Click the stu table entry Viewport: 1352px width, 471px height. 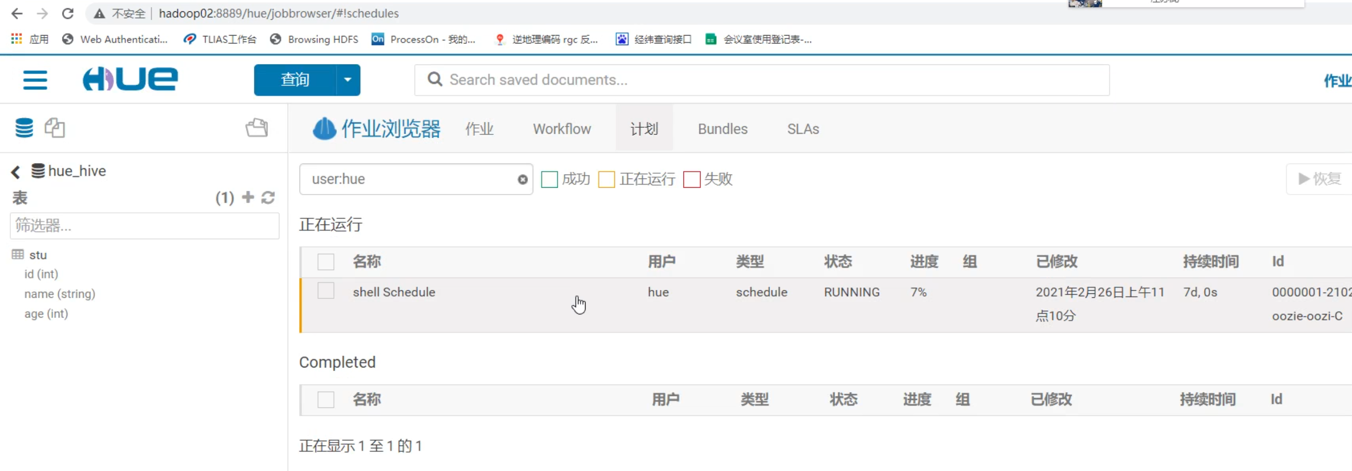[x=38, y=255]
